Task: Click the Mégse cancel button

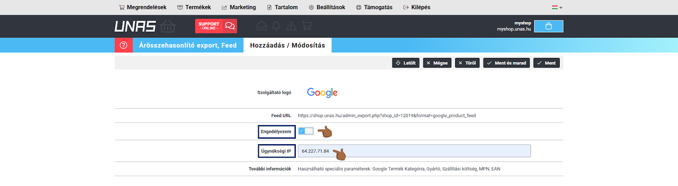Action: pyautogui.click(x=437, y=63)
